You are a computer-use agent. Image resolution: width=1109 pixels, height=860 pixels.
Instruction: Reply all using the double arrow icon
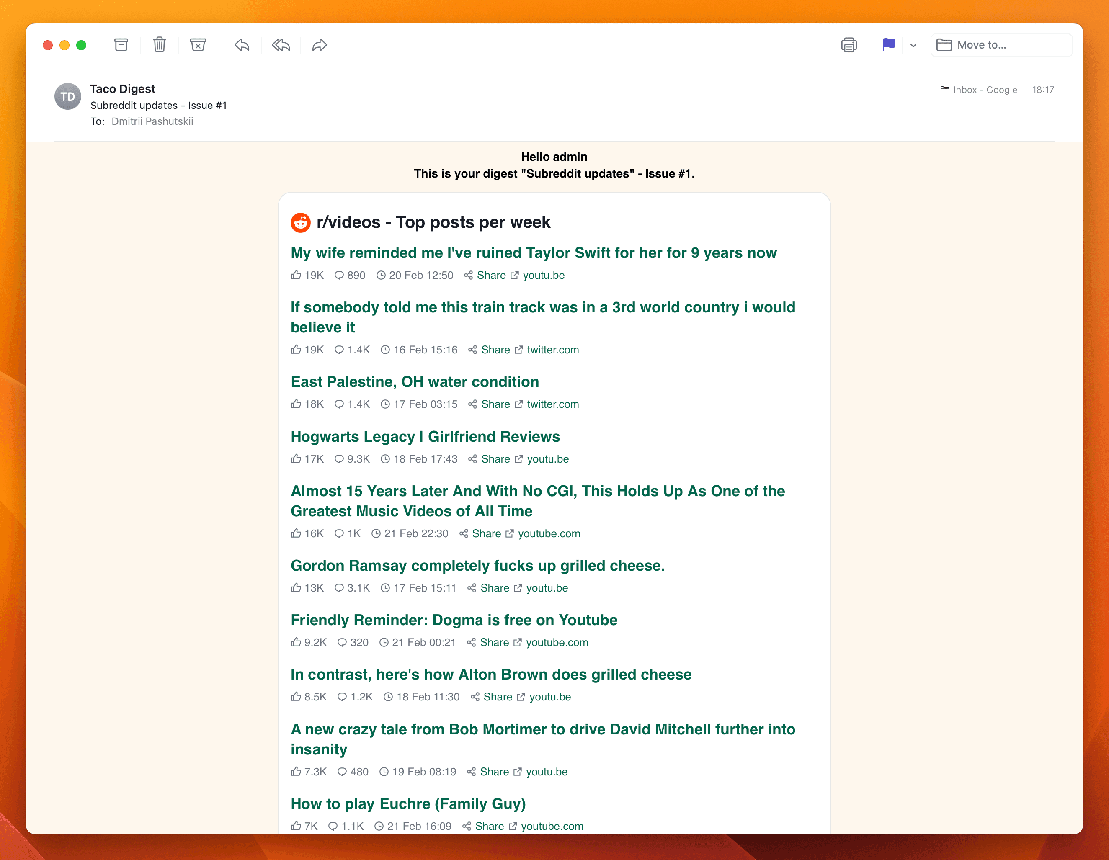click(281, 45)
